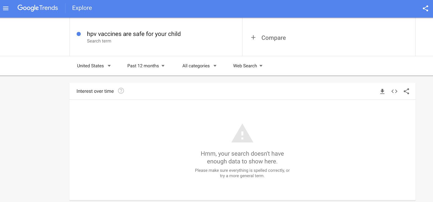This screenshot has width=433, height=202.
Task: Click the embed code icon
Action: (x=394, y=91)
